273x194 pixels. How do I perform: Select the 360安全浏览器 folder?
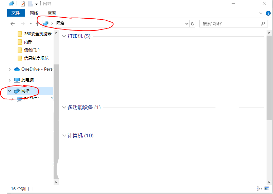(35, 34)
